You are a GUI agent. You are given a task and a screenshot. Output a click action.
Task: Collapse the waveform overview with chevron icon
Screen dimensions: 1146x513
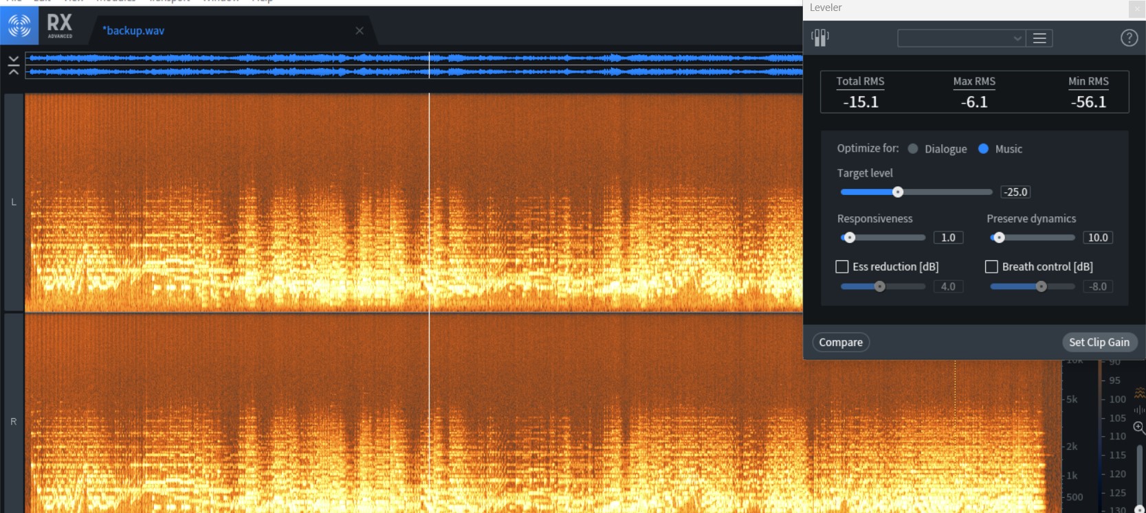[x=13, y=65]
